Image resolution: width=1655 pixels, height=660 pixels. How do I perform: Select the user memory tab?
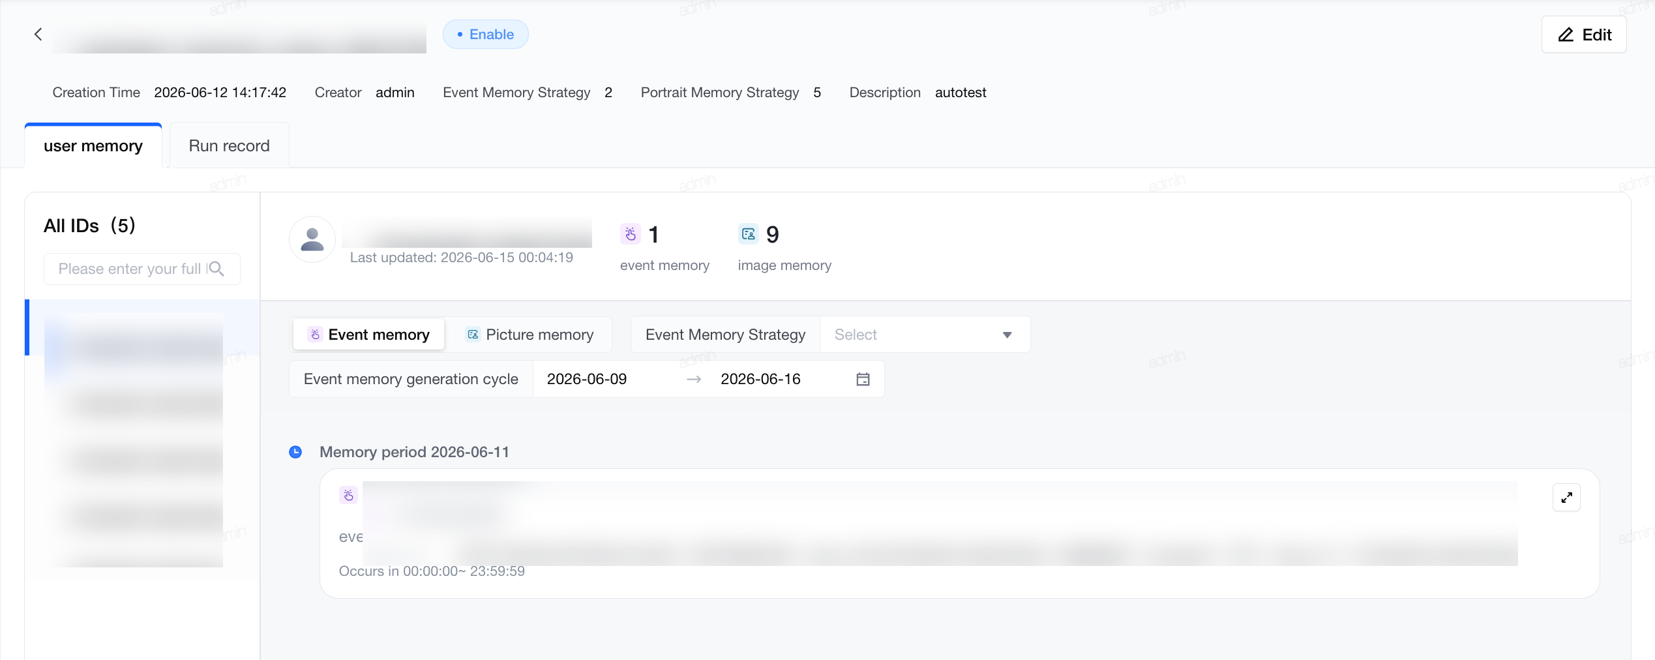93,146
